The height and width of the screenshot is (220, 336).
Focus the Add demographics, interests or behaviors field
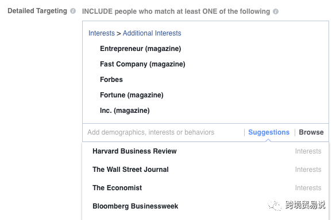point(163,132)
